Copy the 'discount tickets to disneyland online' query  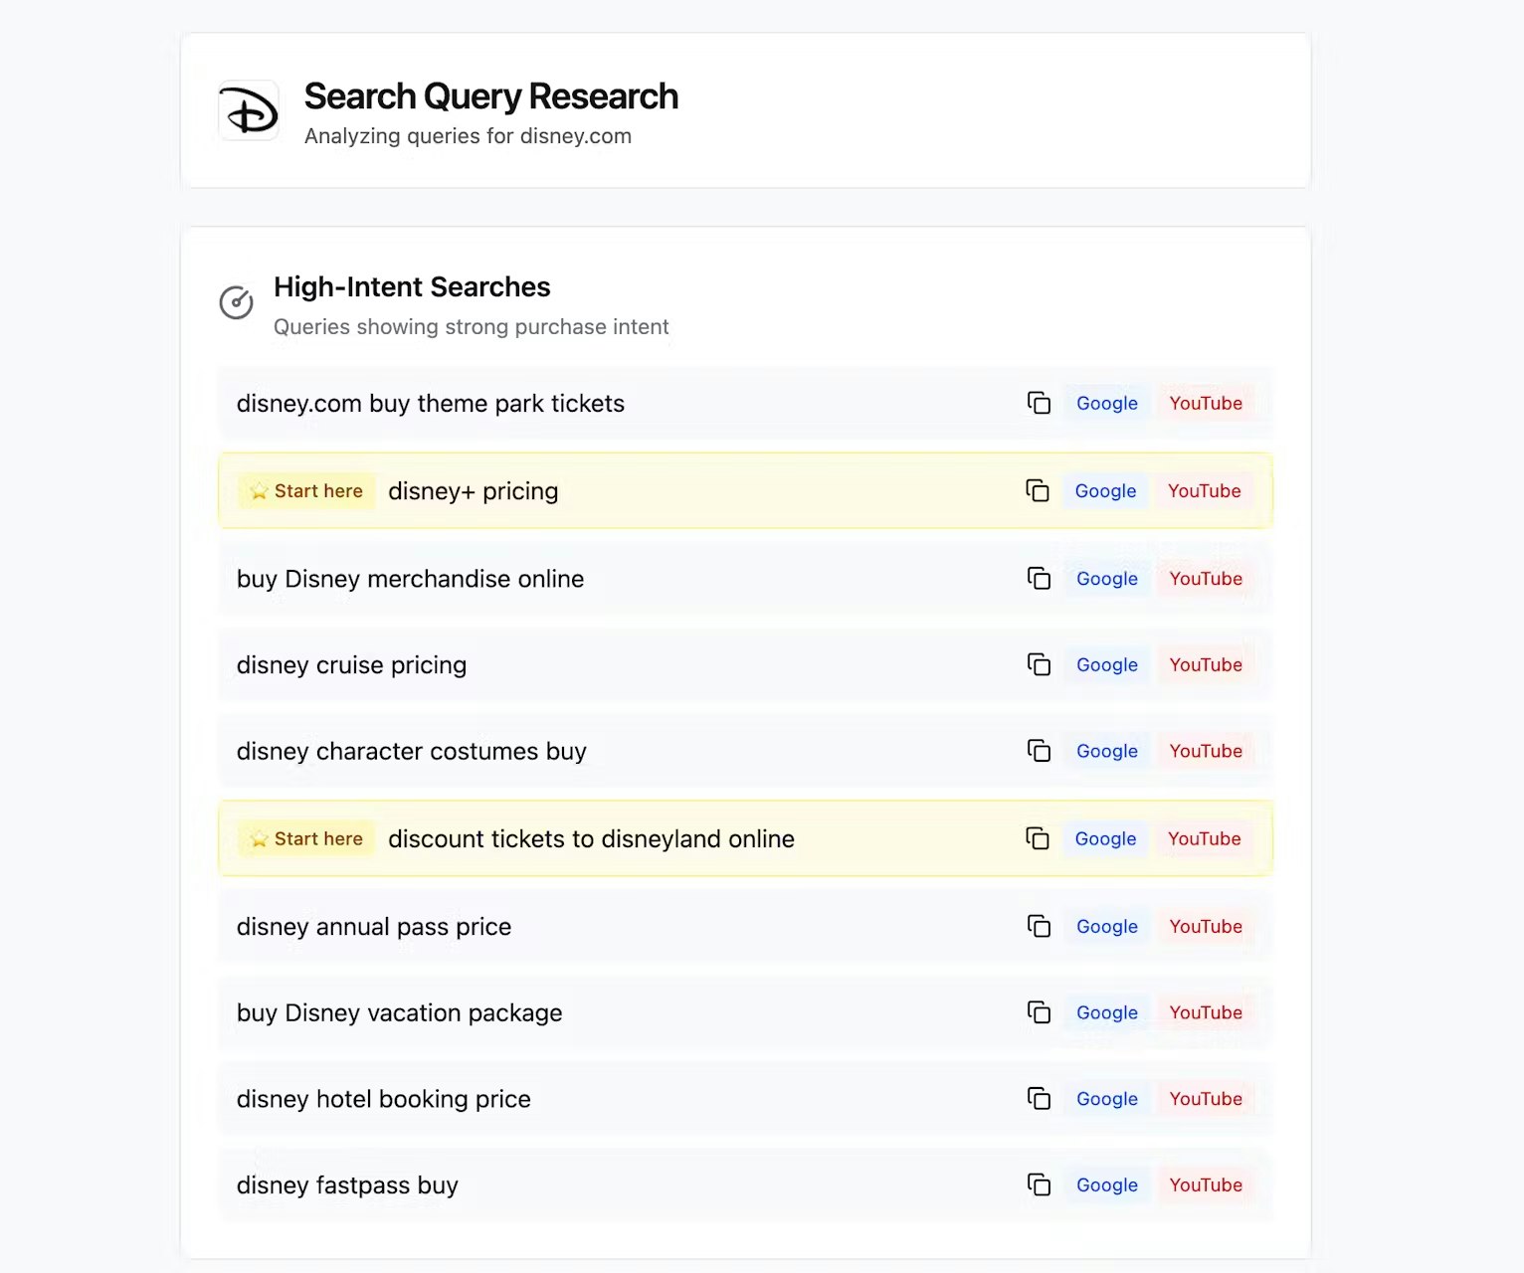pyautogui.click(x=1039, y=838)
